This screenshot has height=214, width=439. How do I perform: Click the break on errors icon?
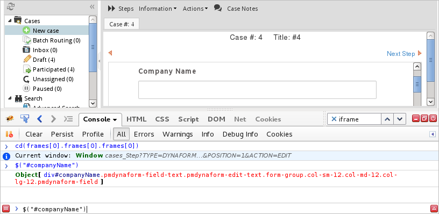(10, 134)
